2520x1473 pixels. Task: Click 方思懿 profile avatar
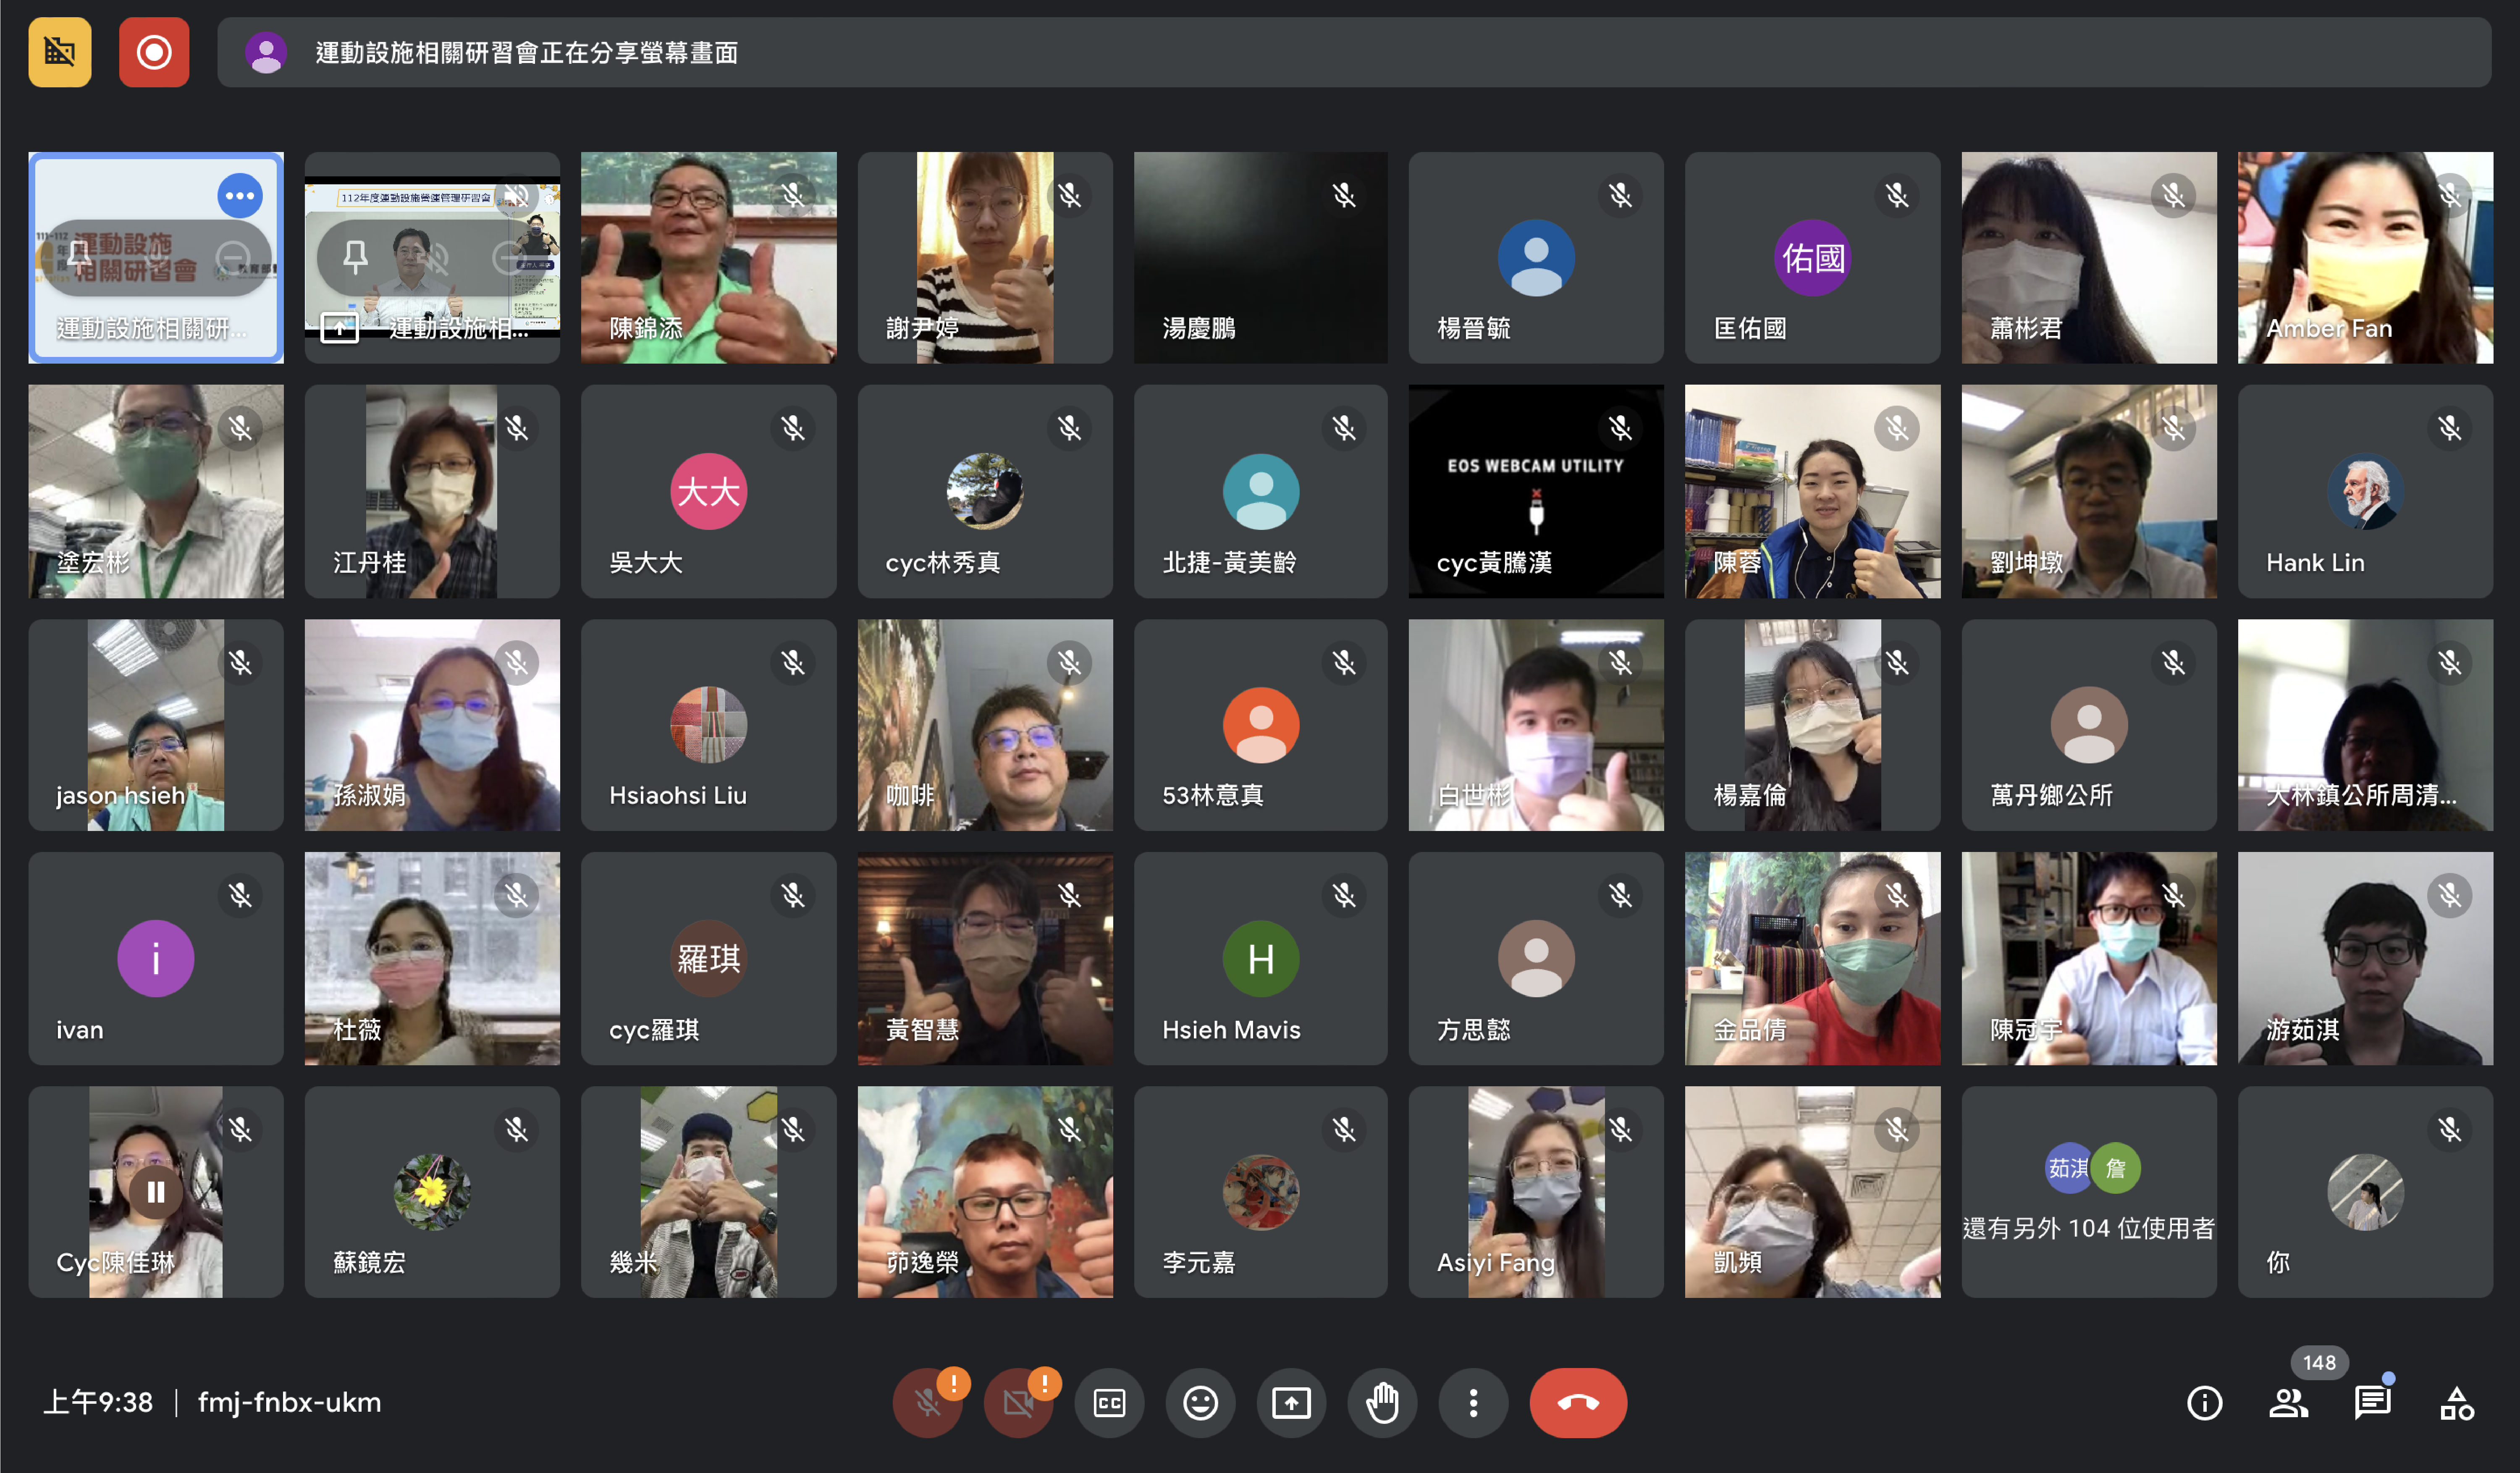tap(1536, 958)
